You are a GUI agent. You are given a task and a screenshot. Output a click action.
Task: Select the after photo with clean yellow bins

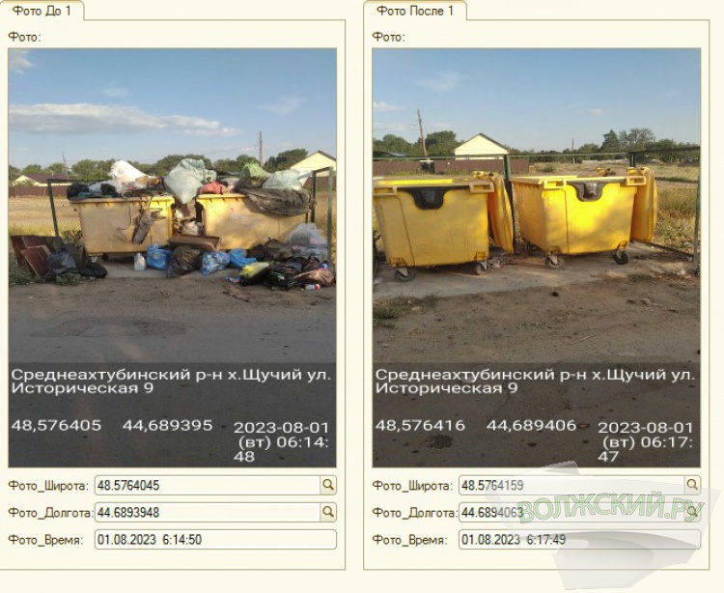[x=537, y=258]
